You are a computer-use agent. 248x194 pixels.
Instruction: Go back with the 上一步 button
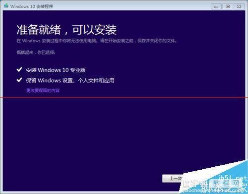173,178
